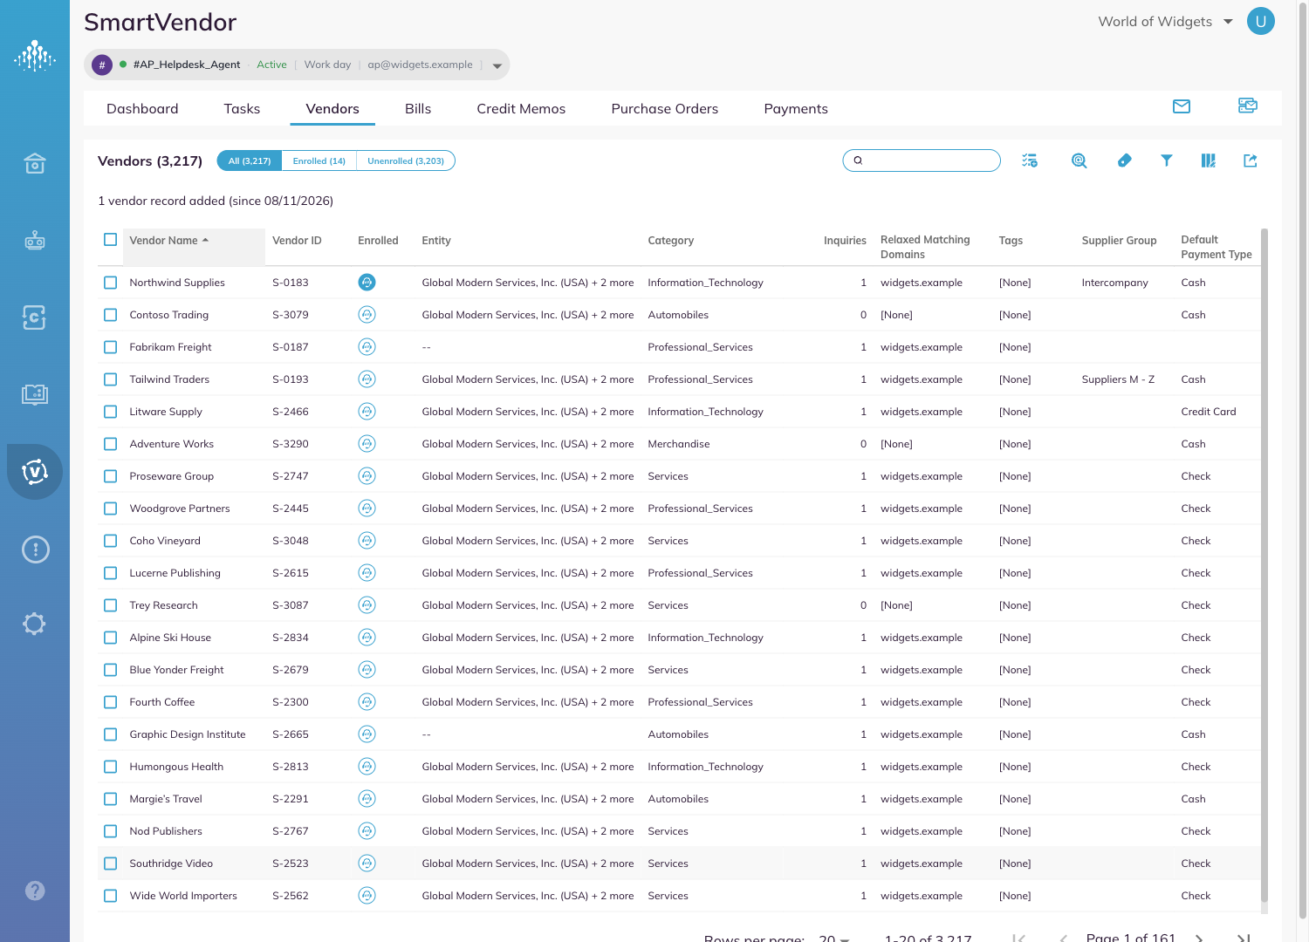The image size is (1309, 942).
Task: Click the Supplier Group column header
Action: click(x=1119, y=241)
